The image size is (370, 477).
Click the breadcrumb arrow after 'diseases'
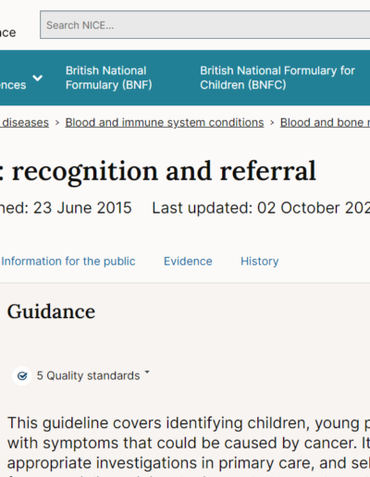[x=57, y=123]
